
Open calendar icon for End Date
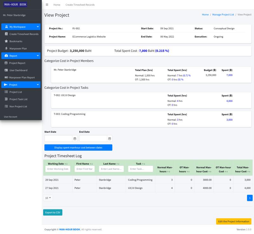pyautogui.click(x=110, y=138)
